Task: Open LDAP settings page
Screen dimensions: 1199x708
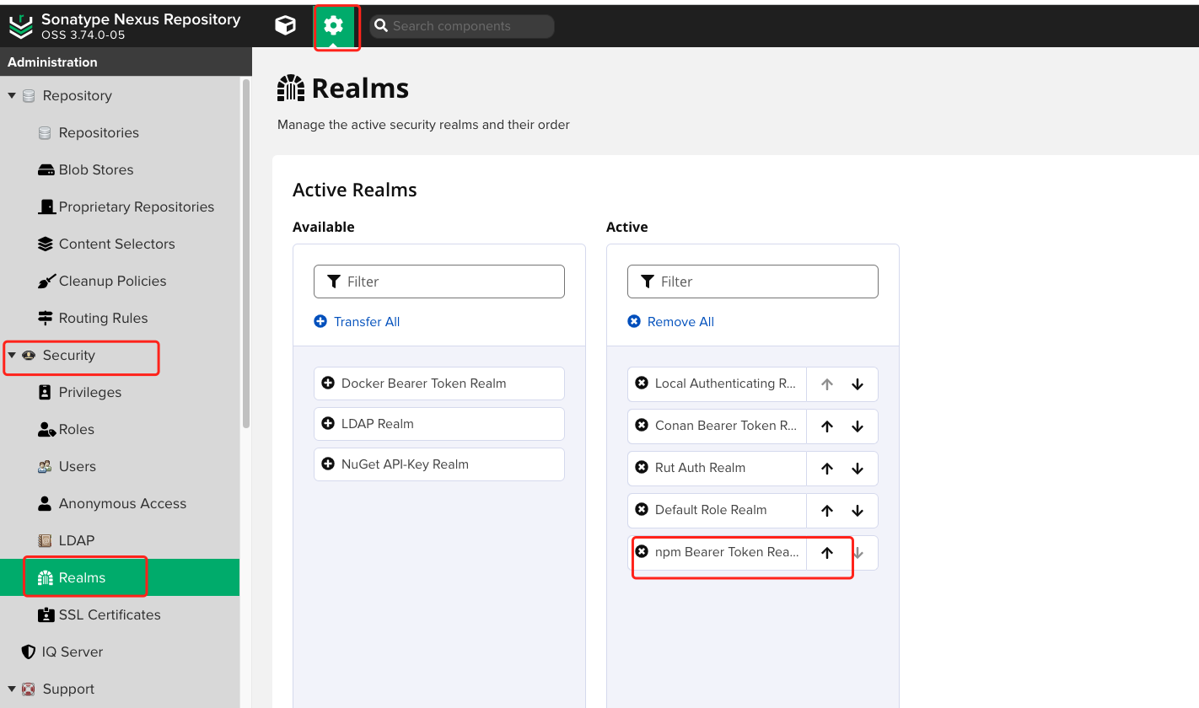Action: click(x=77, y=541)
